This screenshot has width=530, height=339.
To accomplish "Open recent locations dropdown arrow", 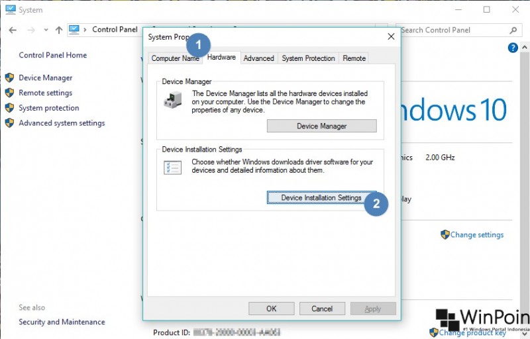I will pyautogui.click(x=46, y=30).
